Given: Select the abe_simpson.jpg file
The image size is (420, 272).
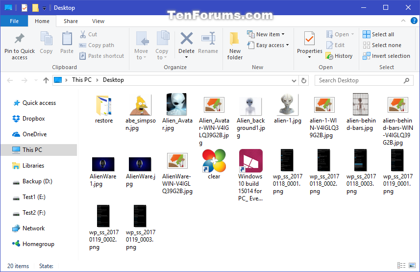Looking at the screenshot, I should click(141, 113).
